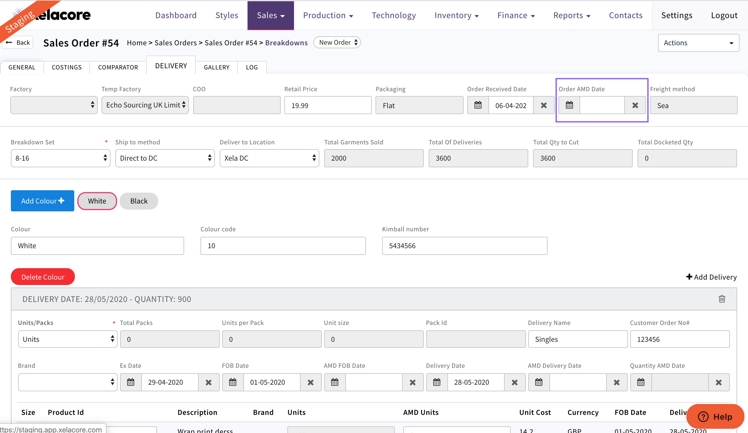
Task: Open the Inventory menu
Action: (456, 15)
